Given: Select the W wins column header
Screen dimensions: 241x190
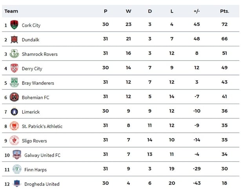Looking at the screenshot, I should pos(128,11).
